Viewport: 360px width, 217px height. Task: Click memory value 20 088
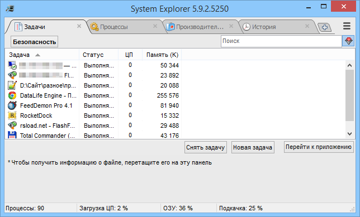169,85
